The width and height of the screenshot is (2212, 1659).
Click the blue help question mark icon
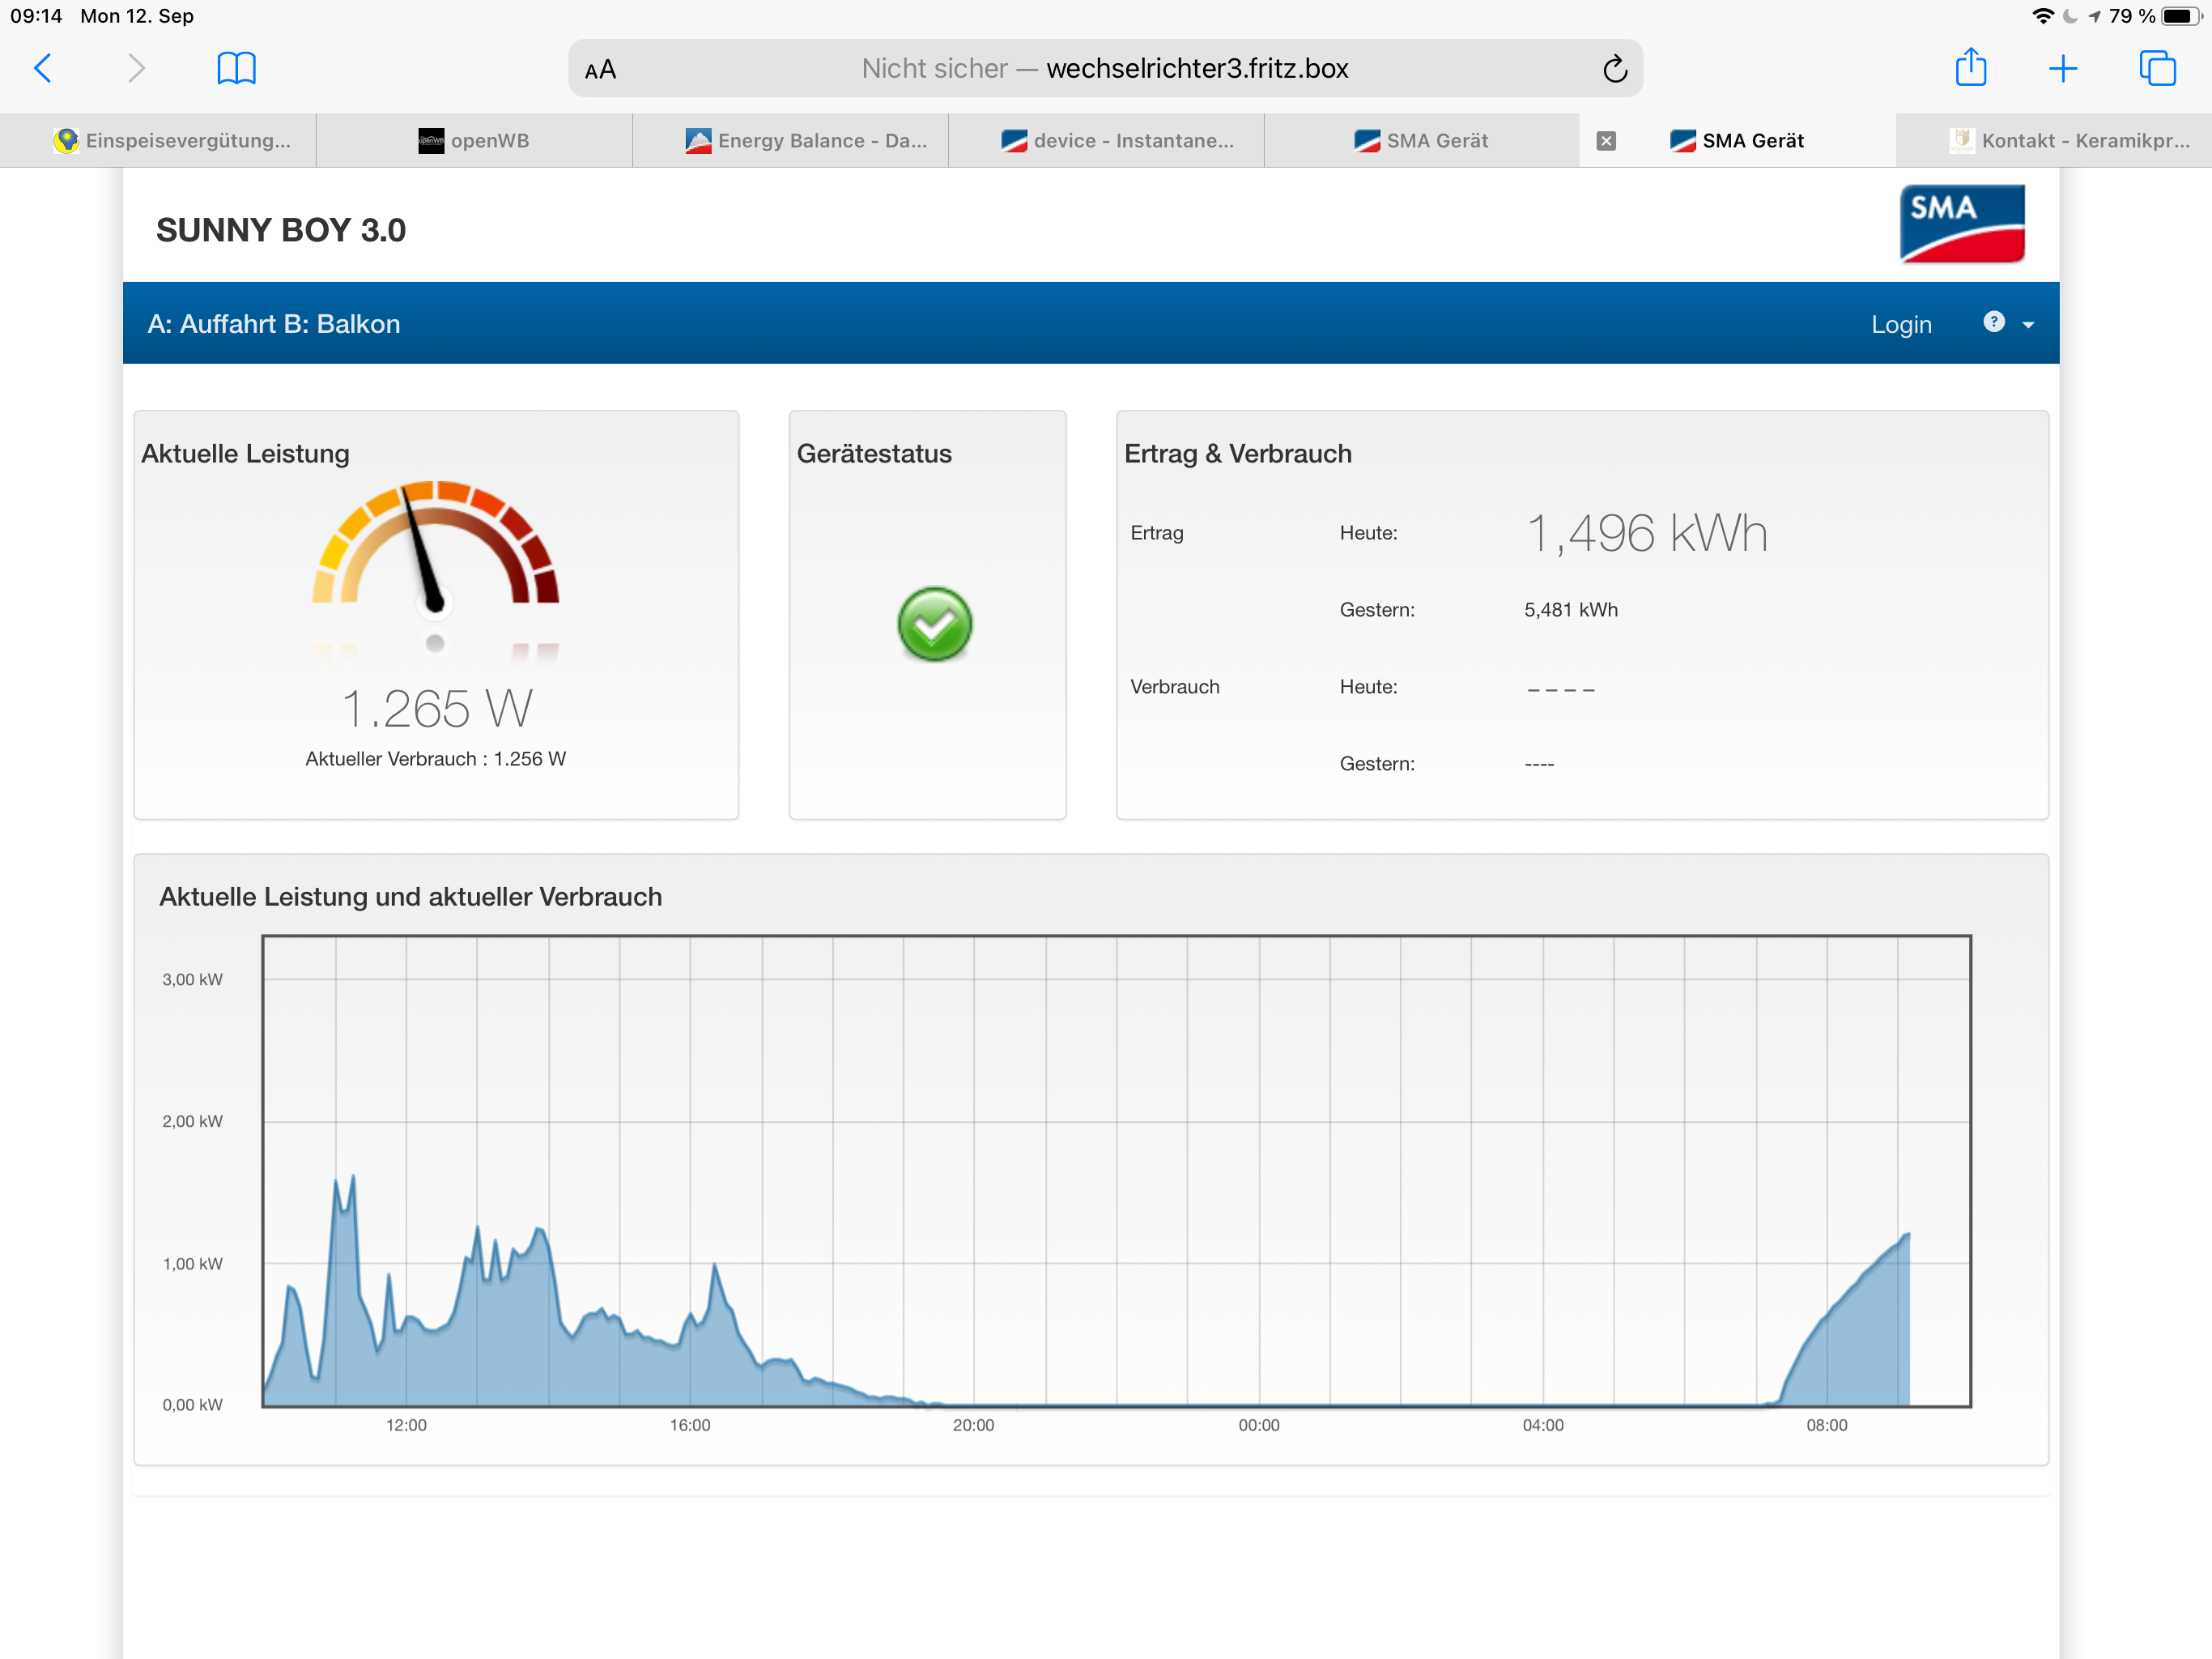click(1993, 322)
